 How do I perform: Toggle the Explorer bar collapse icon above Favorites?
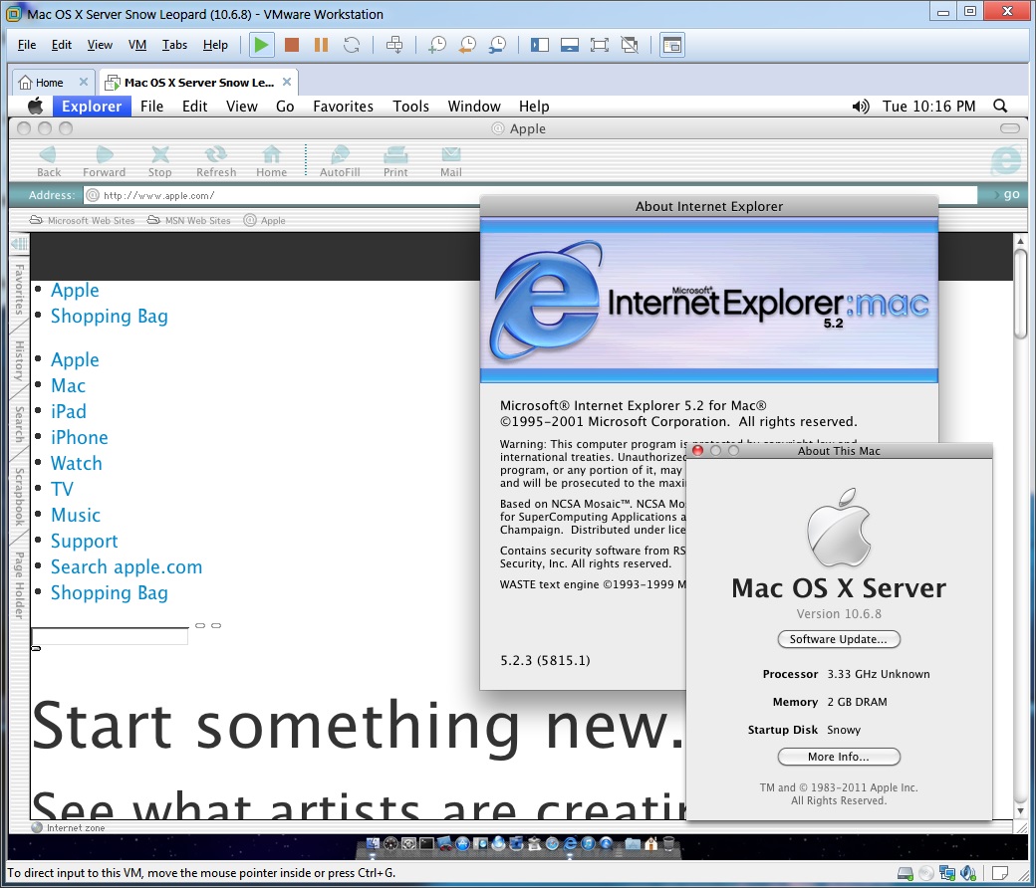[19, 244]
